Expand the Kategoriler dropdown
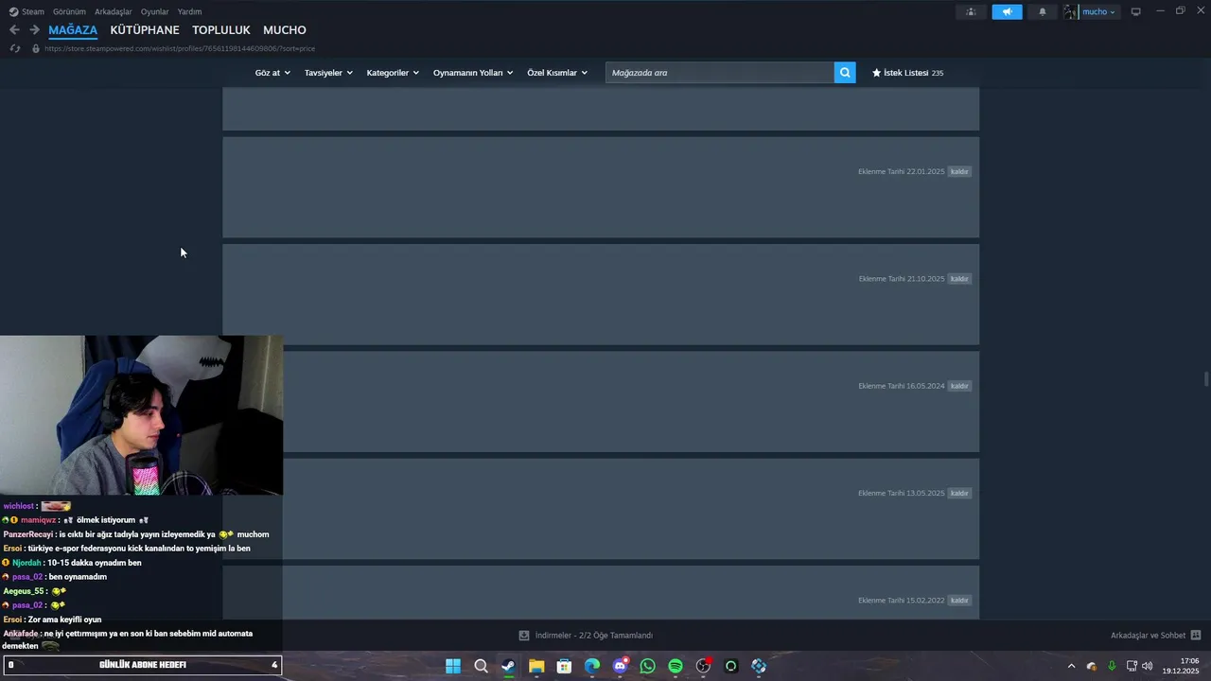 point(393,73)
